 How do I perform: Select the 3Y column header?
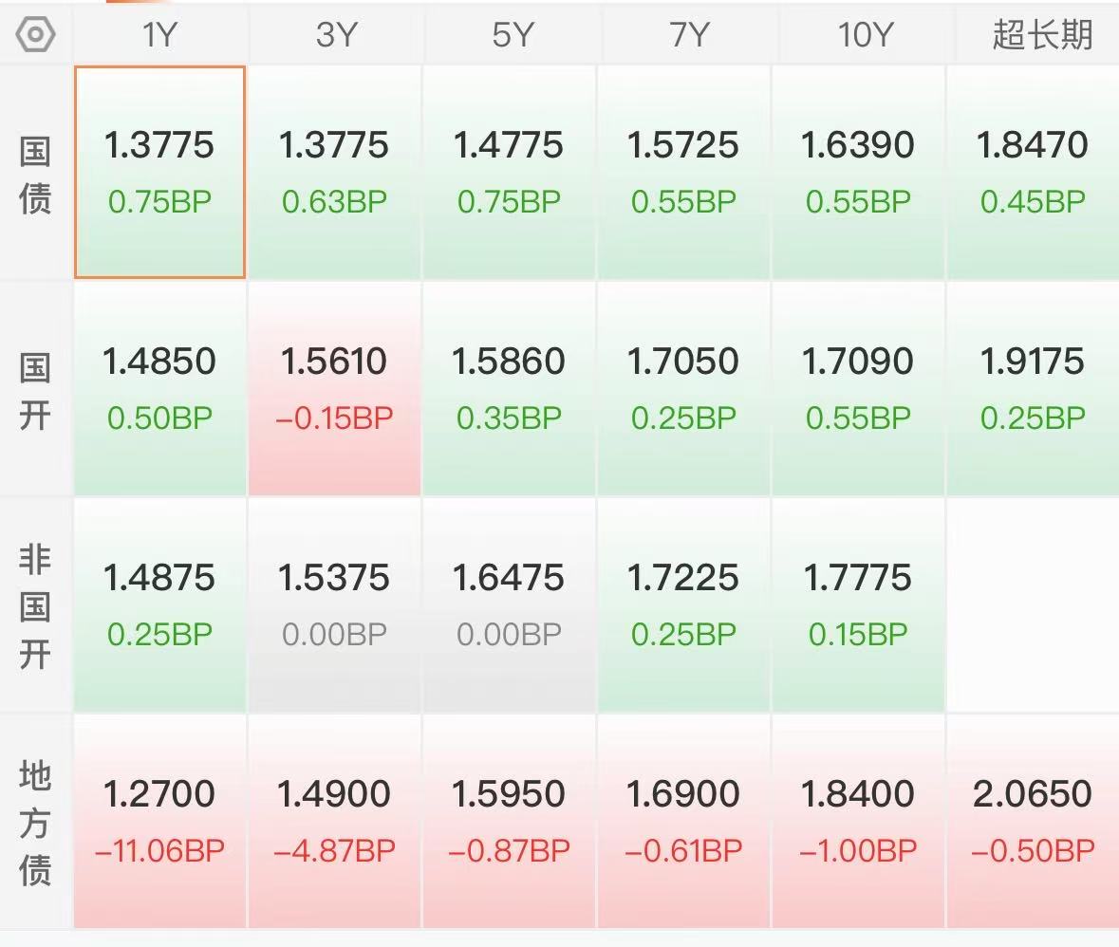coord(335,34)
